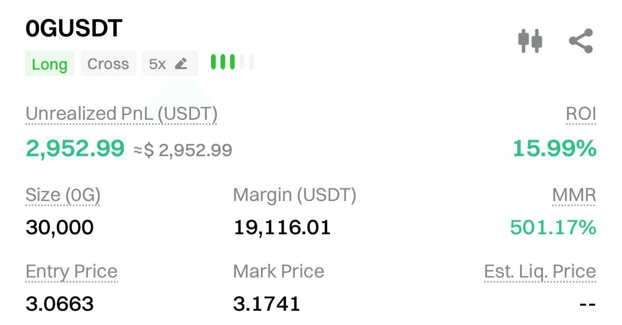
Task: Tap the Cross margin mode tag
Action: pyautogui.click(x=108, y=64)
